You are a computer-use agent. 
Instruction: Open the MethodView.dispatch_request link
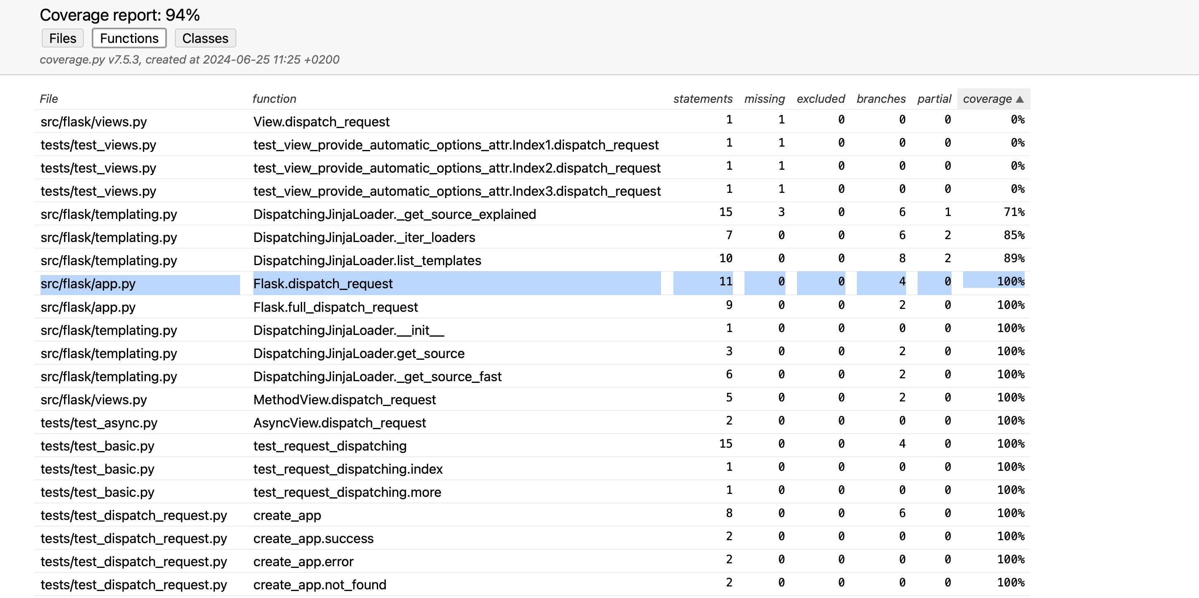pos(345,399)
